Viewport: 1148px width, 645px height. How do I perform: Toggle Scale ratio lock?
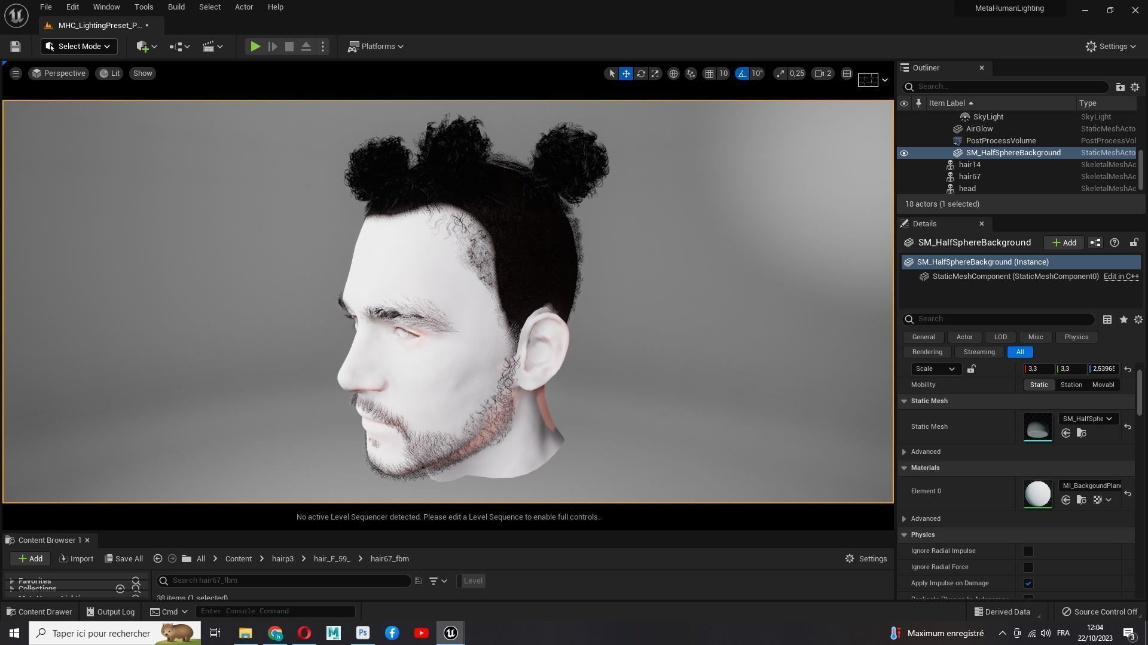(972, 369)
